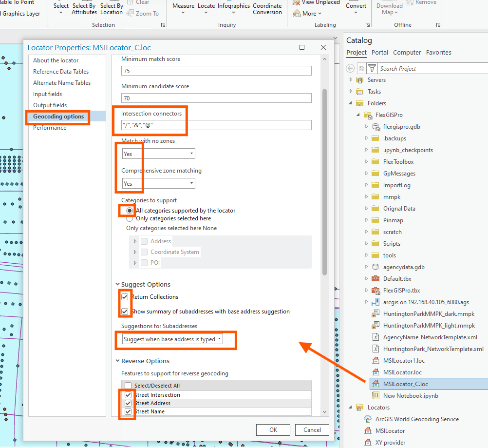
Task: Tick the POI category checkbox
Action: tap(144, 263)
